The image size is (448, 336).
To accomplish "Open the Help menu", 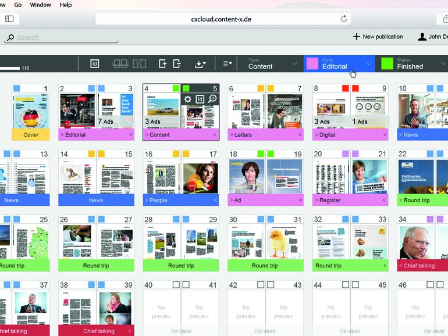I will 66,5.
